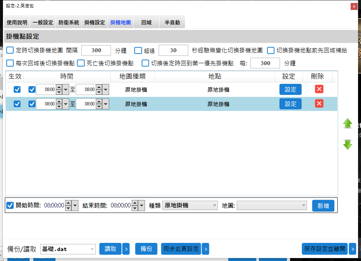Click 設定 button in the first row
The height and width of the screenshot is (261, 361).
pyautogui.click(x=290, y=89)
